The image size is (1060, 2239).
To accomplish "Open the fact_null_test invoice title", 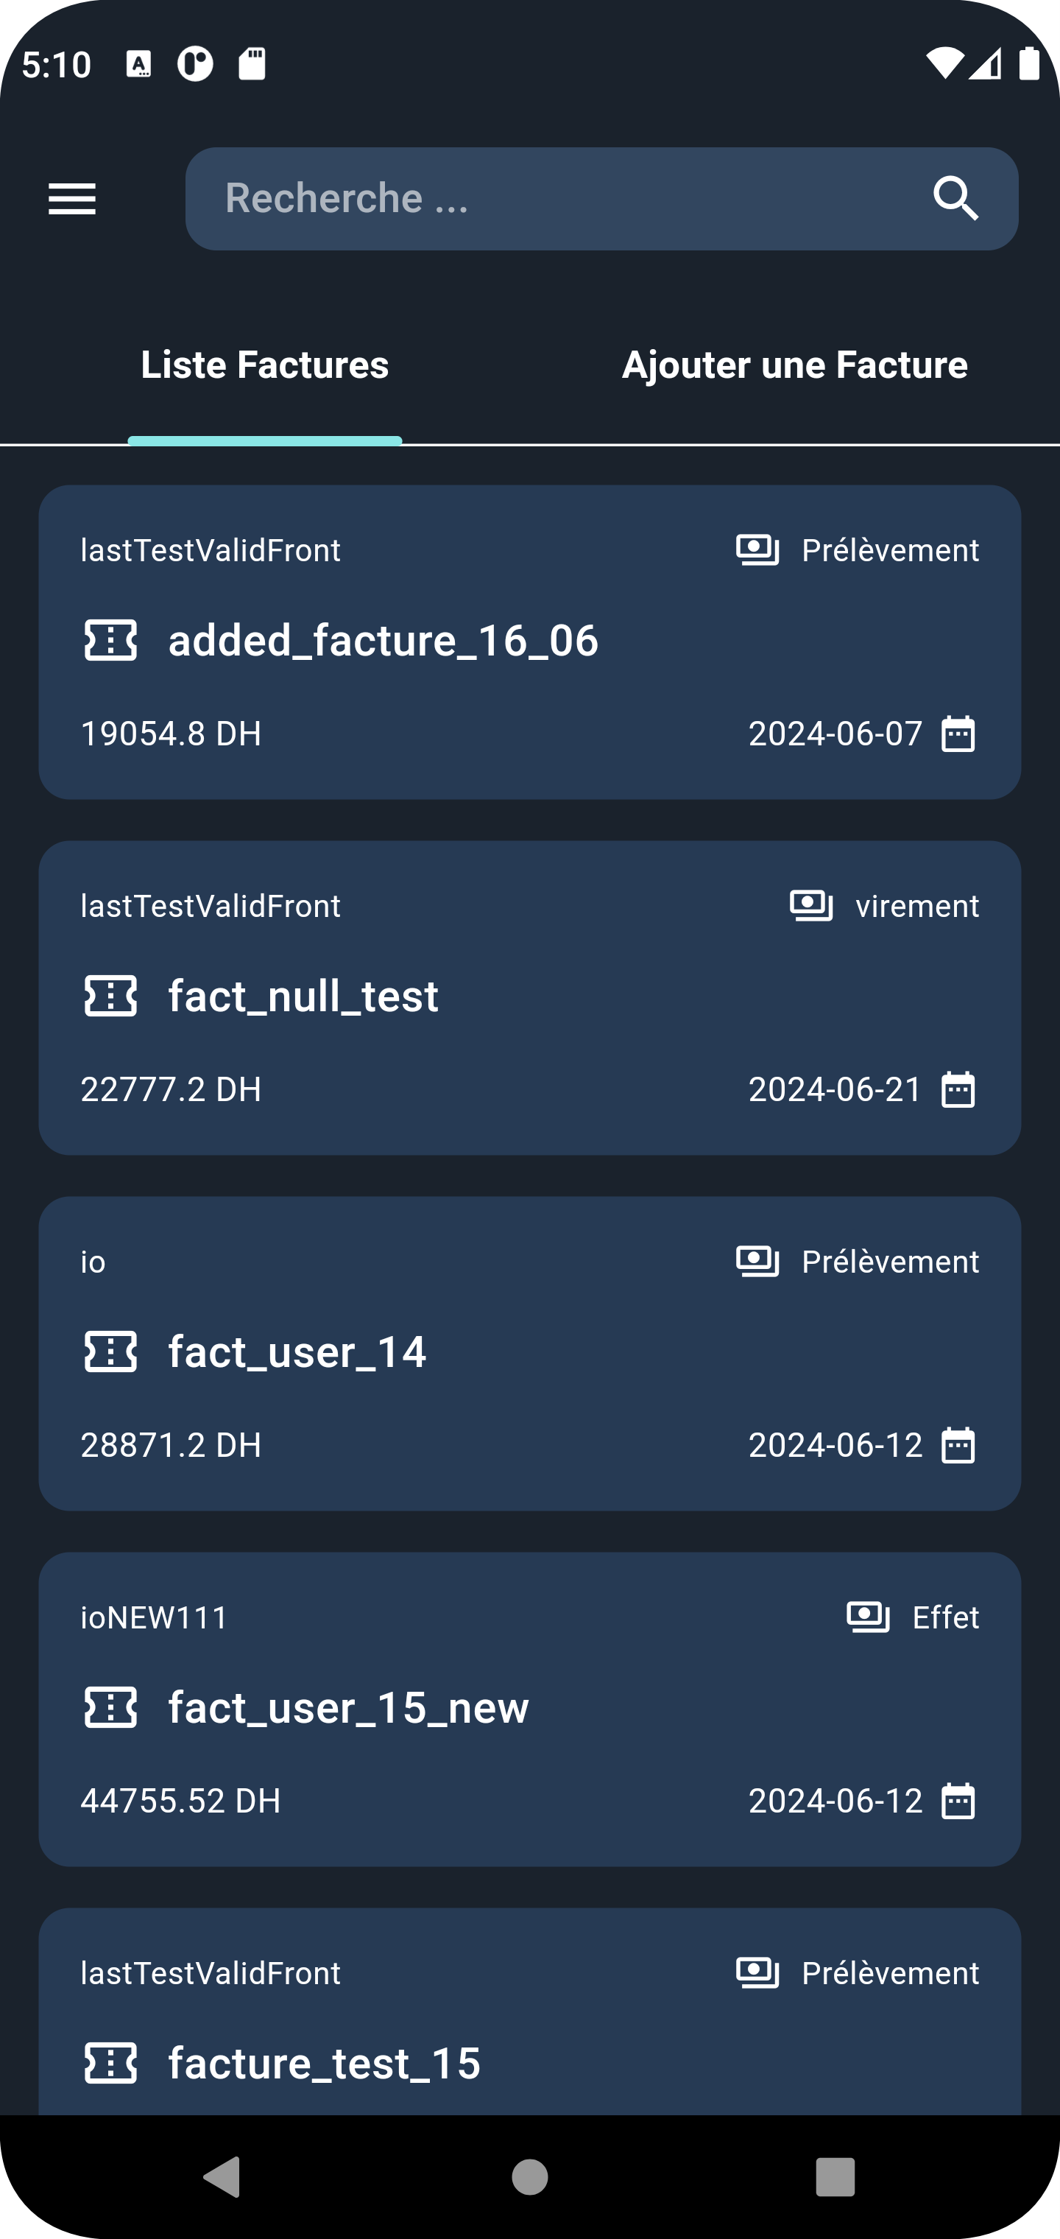I will (303, 997).
